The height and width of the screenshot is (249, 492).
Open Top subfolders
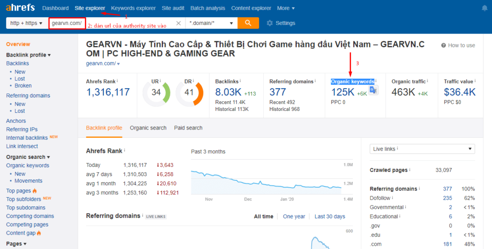point(24,199)
